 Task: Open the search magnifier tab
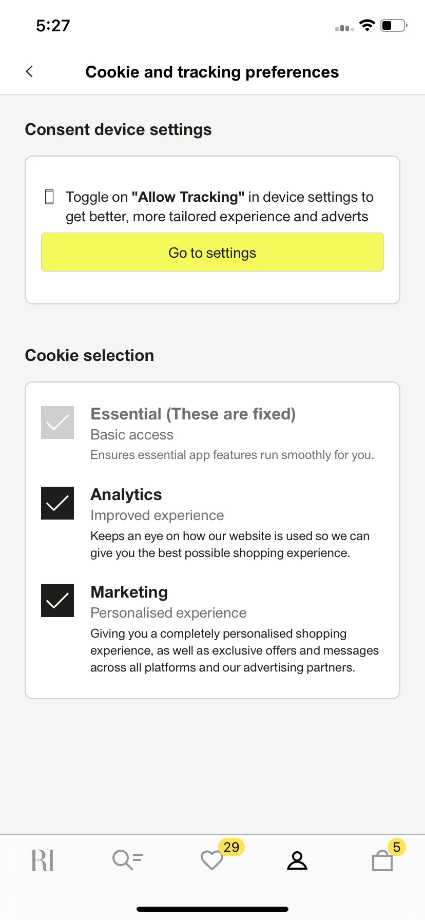[127, 860]
